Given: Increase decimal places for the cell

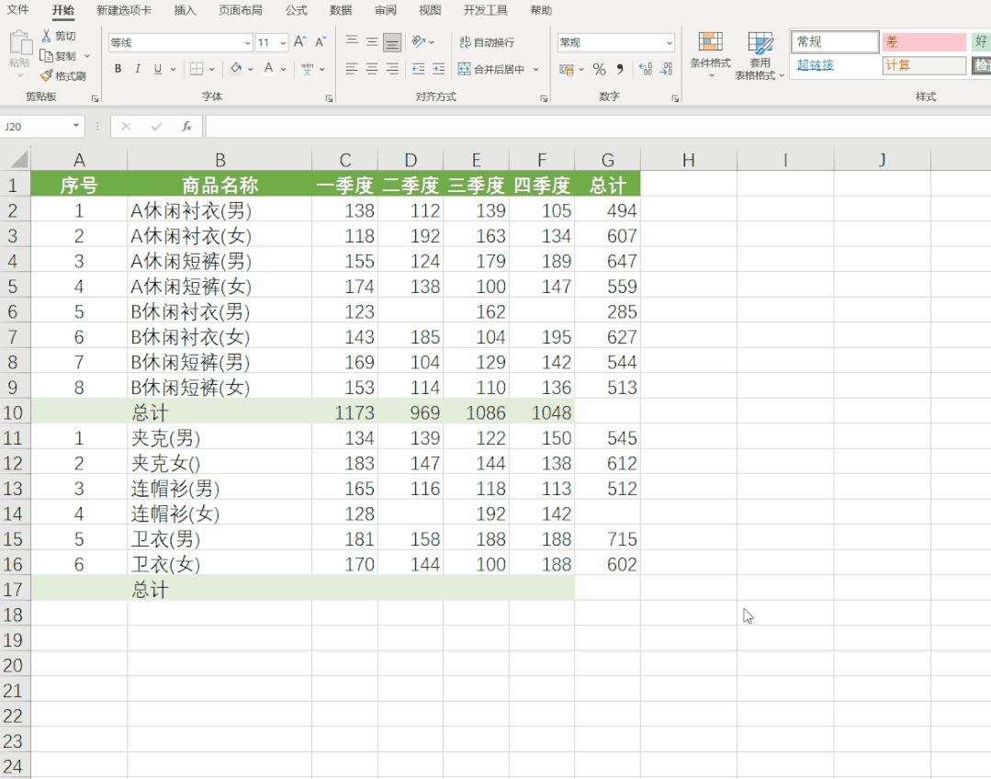Looking at the screenshot, I should coord(645,69).
